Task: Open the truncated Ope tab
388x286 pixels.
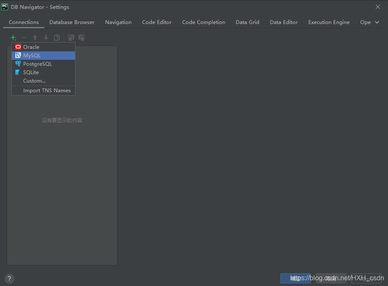Action: [365, 22]
